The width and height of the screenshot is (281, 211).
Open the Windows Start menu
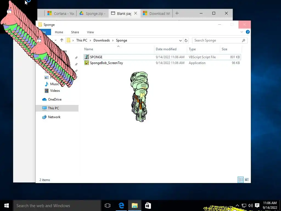click(7, 206)
